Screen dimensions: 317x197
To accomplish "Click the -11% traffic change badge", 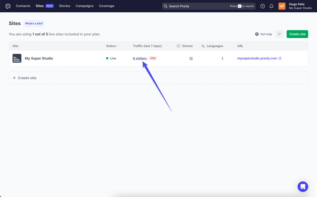I will (x=153, y=58).
